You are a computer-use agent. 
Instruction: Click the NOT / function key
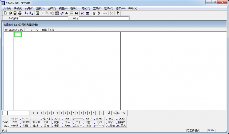[x=88, y=119]
